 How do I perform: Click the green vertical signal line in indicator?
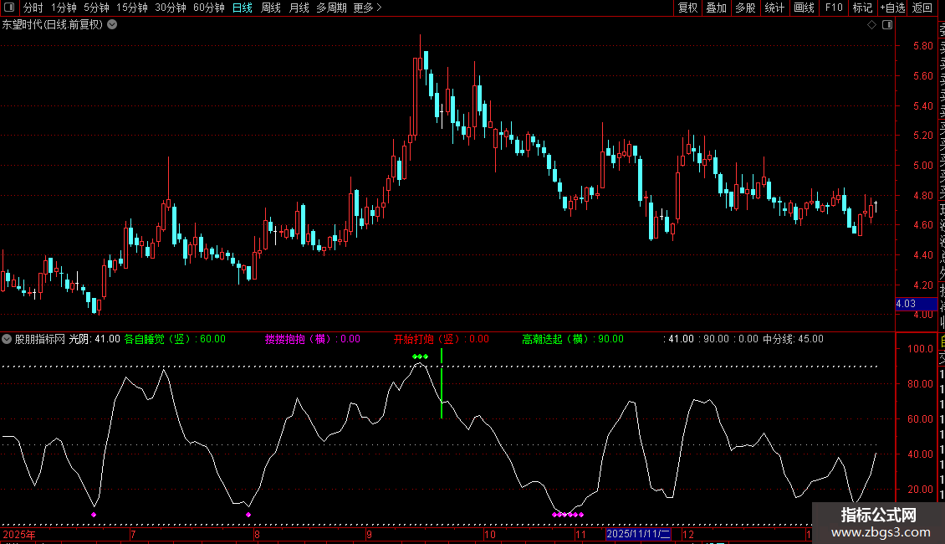click(442, 383)
